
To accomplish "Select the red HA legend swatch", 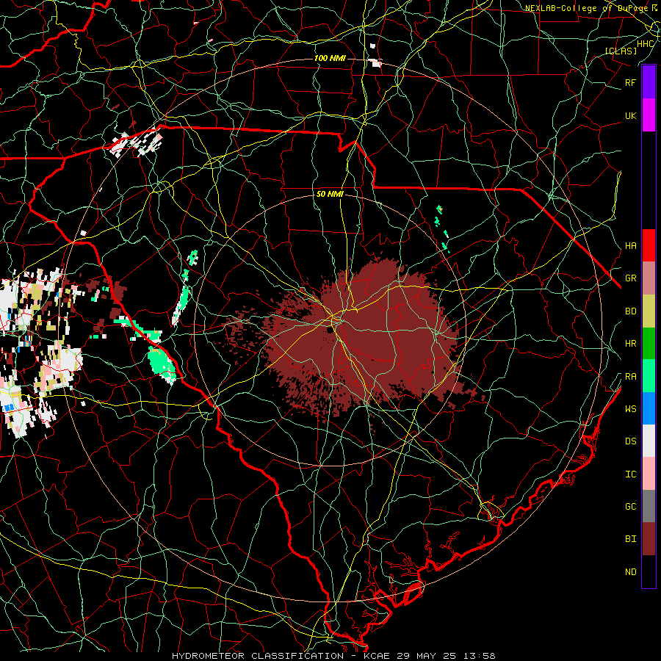I will [649, 245].
